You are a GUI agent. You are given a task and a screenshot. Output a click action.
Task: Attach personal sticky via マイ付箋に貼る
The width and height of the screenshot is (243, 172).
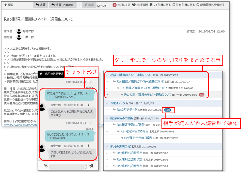160,5
